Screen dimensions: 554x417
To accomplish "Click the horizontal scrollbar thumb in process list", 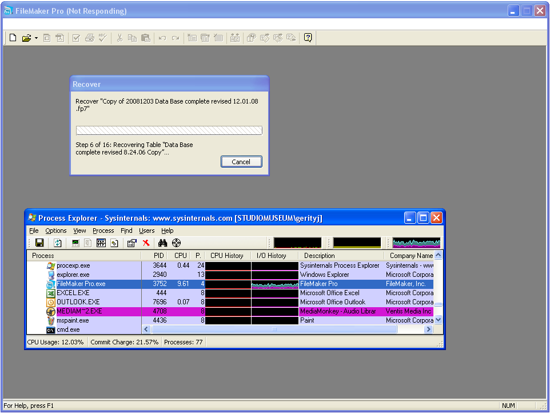I will tap(274, 329).
